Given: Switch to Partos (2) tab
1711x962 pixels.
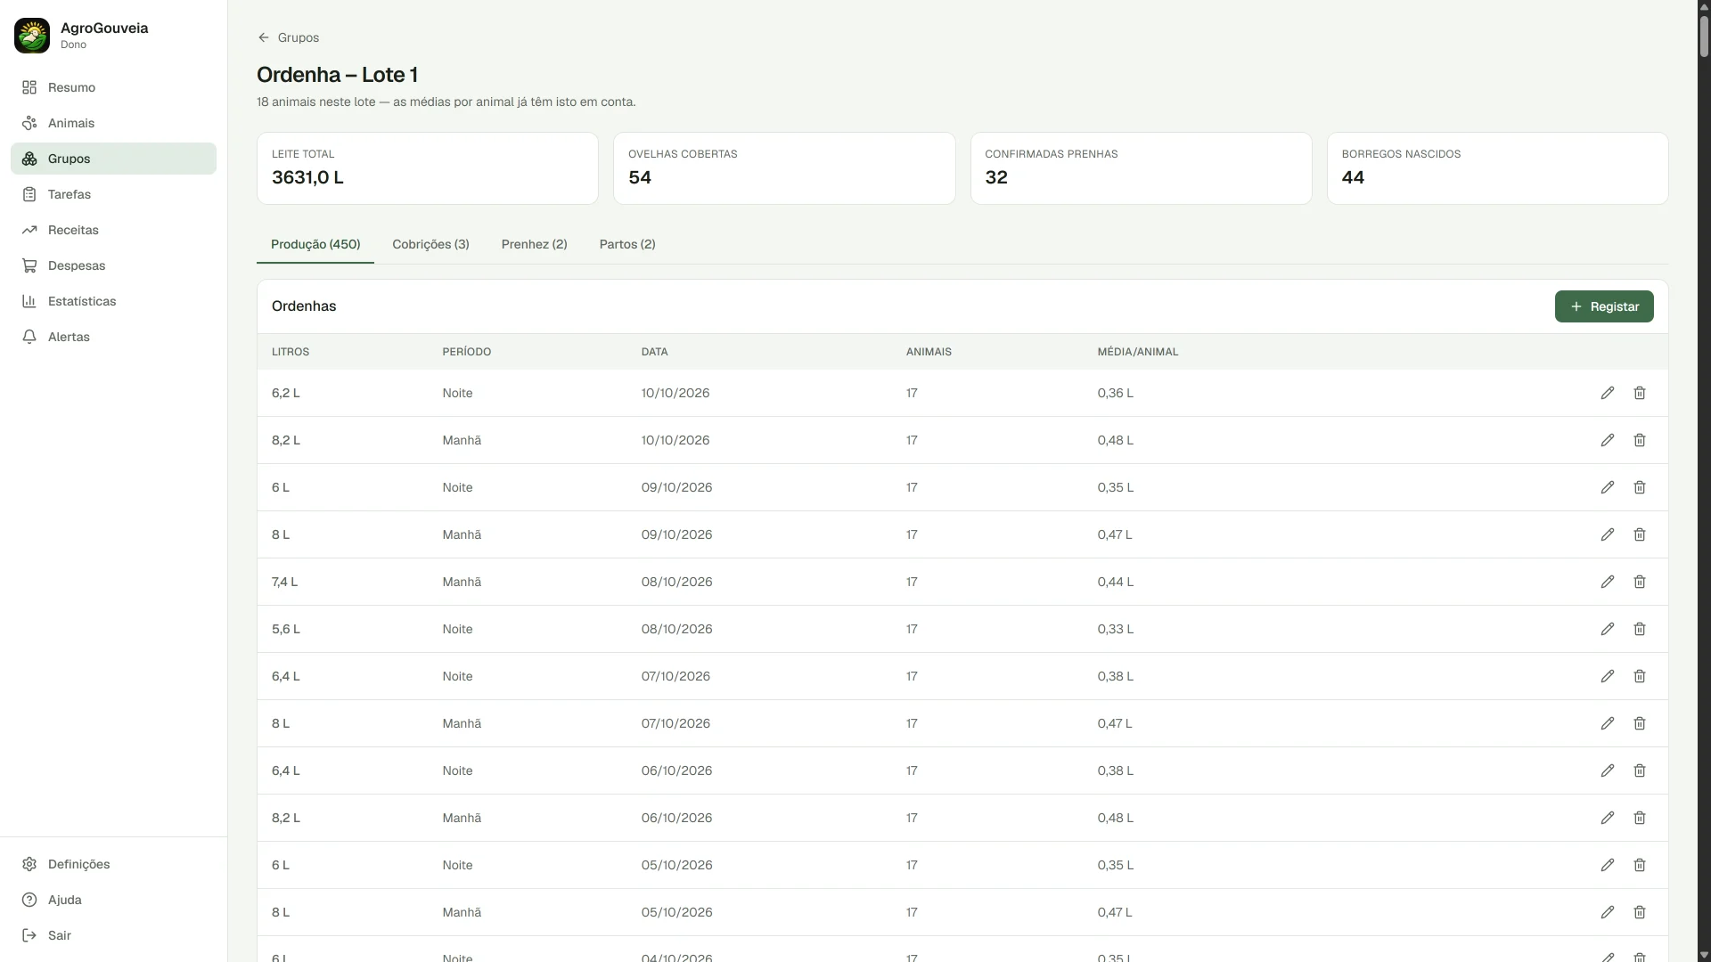Looking at the screenshot, I should pos(627,244).
